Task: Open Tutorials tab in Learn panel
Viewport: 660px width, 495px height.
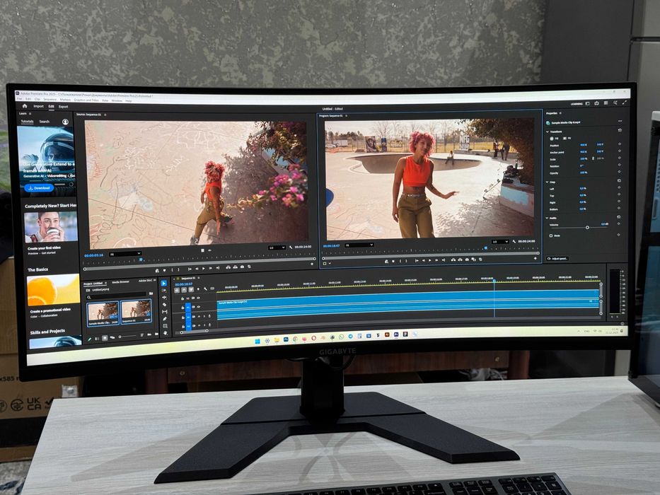Action: click(28, 122)
